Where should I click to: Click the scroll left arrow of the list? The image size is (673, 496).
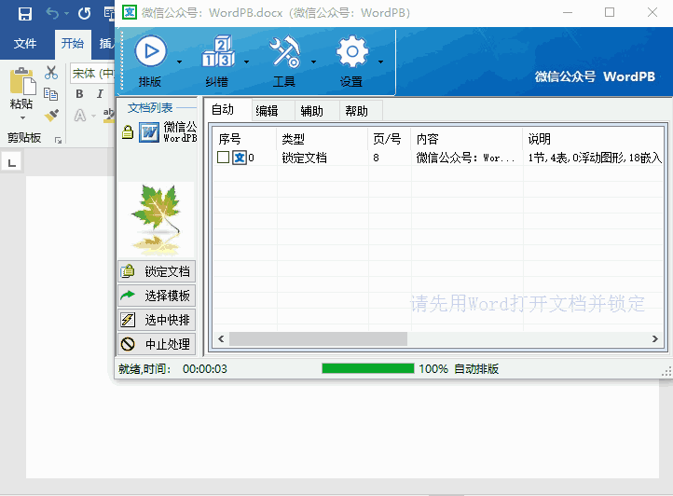pyautogui.click(x=221, y=338)
